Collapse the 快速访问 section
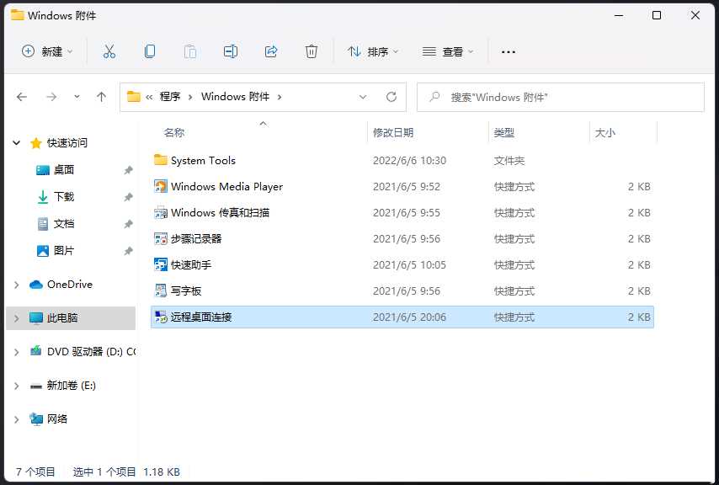719x485 pixels. pyautogui.click(x=17, y=143)
